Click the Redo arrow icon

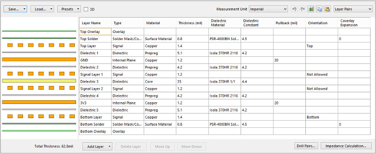pos(302,9)
